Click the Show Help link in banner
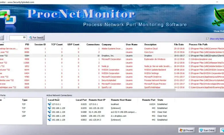This screenshot has height=135, width=224. click(x=219, y=31)
